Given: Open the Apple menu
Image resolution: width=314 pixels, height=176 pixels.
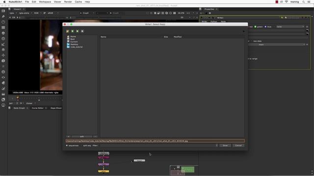Looking at the screenshot, I should click(4, 2).
